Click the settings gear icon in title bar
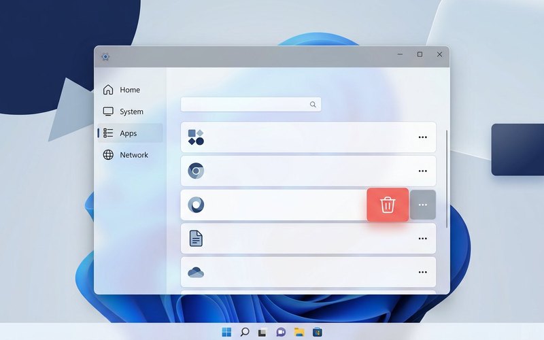This screenshot has height=340, width=544. [x=105, y=56]
